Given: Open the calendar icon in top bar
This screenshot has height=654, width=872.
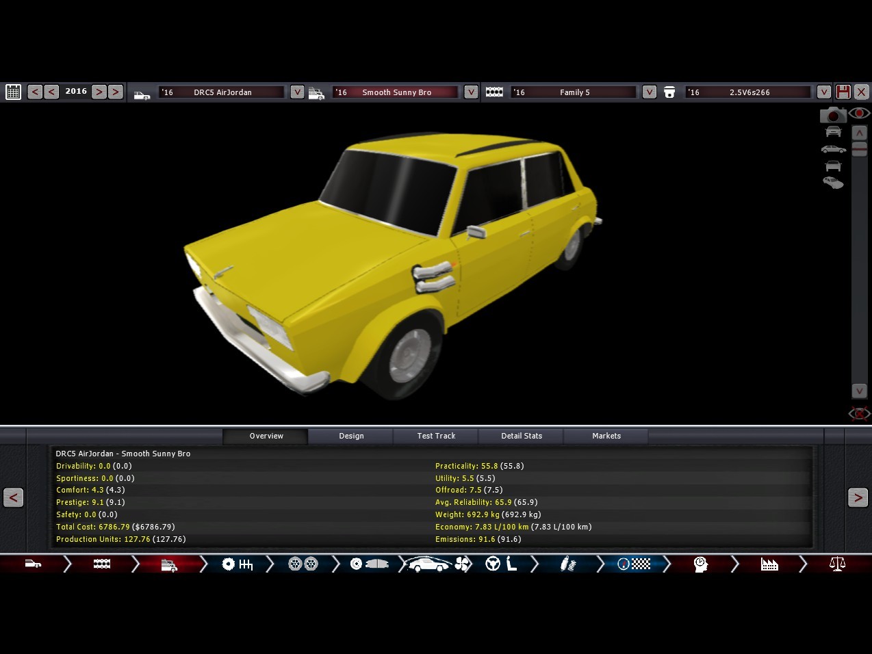Looking at the screenshot, I should (x=13, y=92).
